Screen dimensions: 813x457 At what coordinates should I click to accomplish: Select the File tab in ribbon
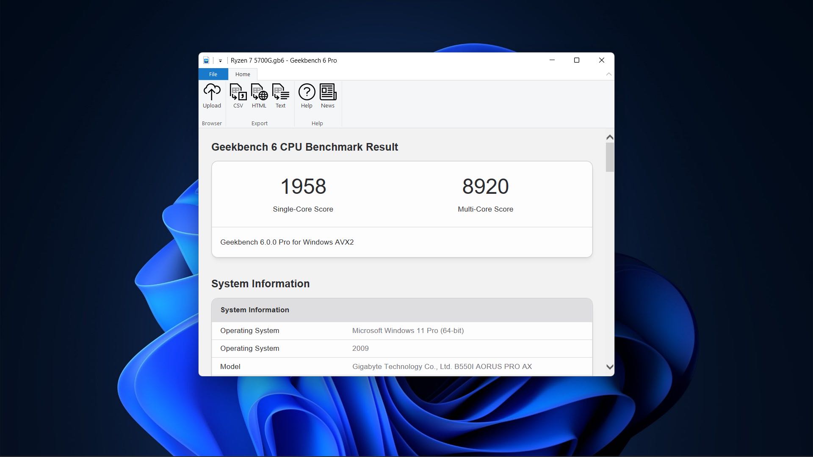point(213,74)
